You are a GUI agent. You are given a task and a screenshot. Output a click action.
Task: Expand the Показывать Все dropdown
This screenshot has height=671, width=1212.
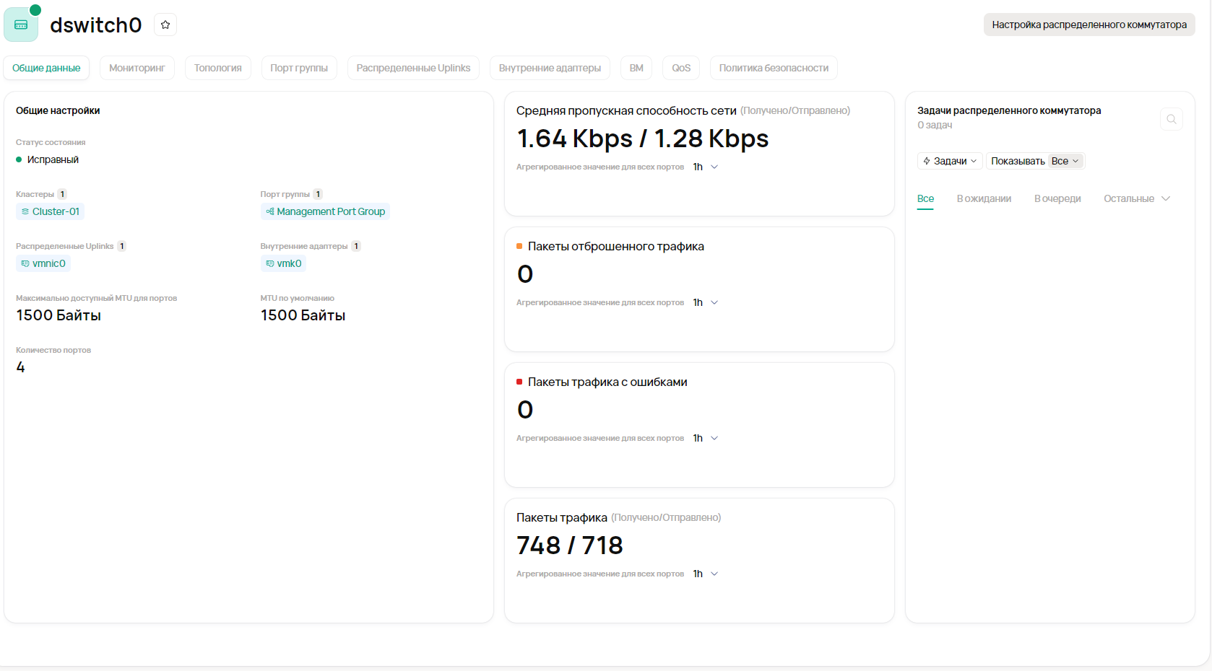click(1065, 161)
